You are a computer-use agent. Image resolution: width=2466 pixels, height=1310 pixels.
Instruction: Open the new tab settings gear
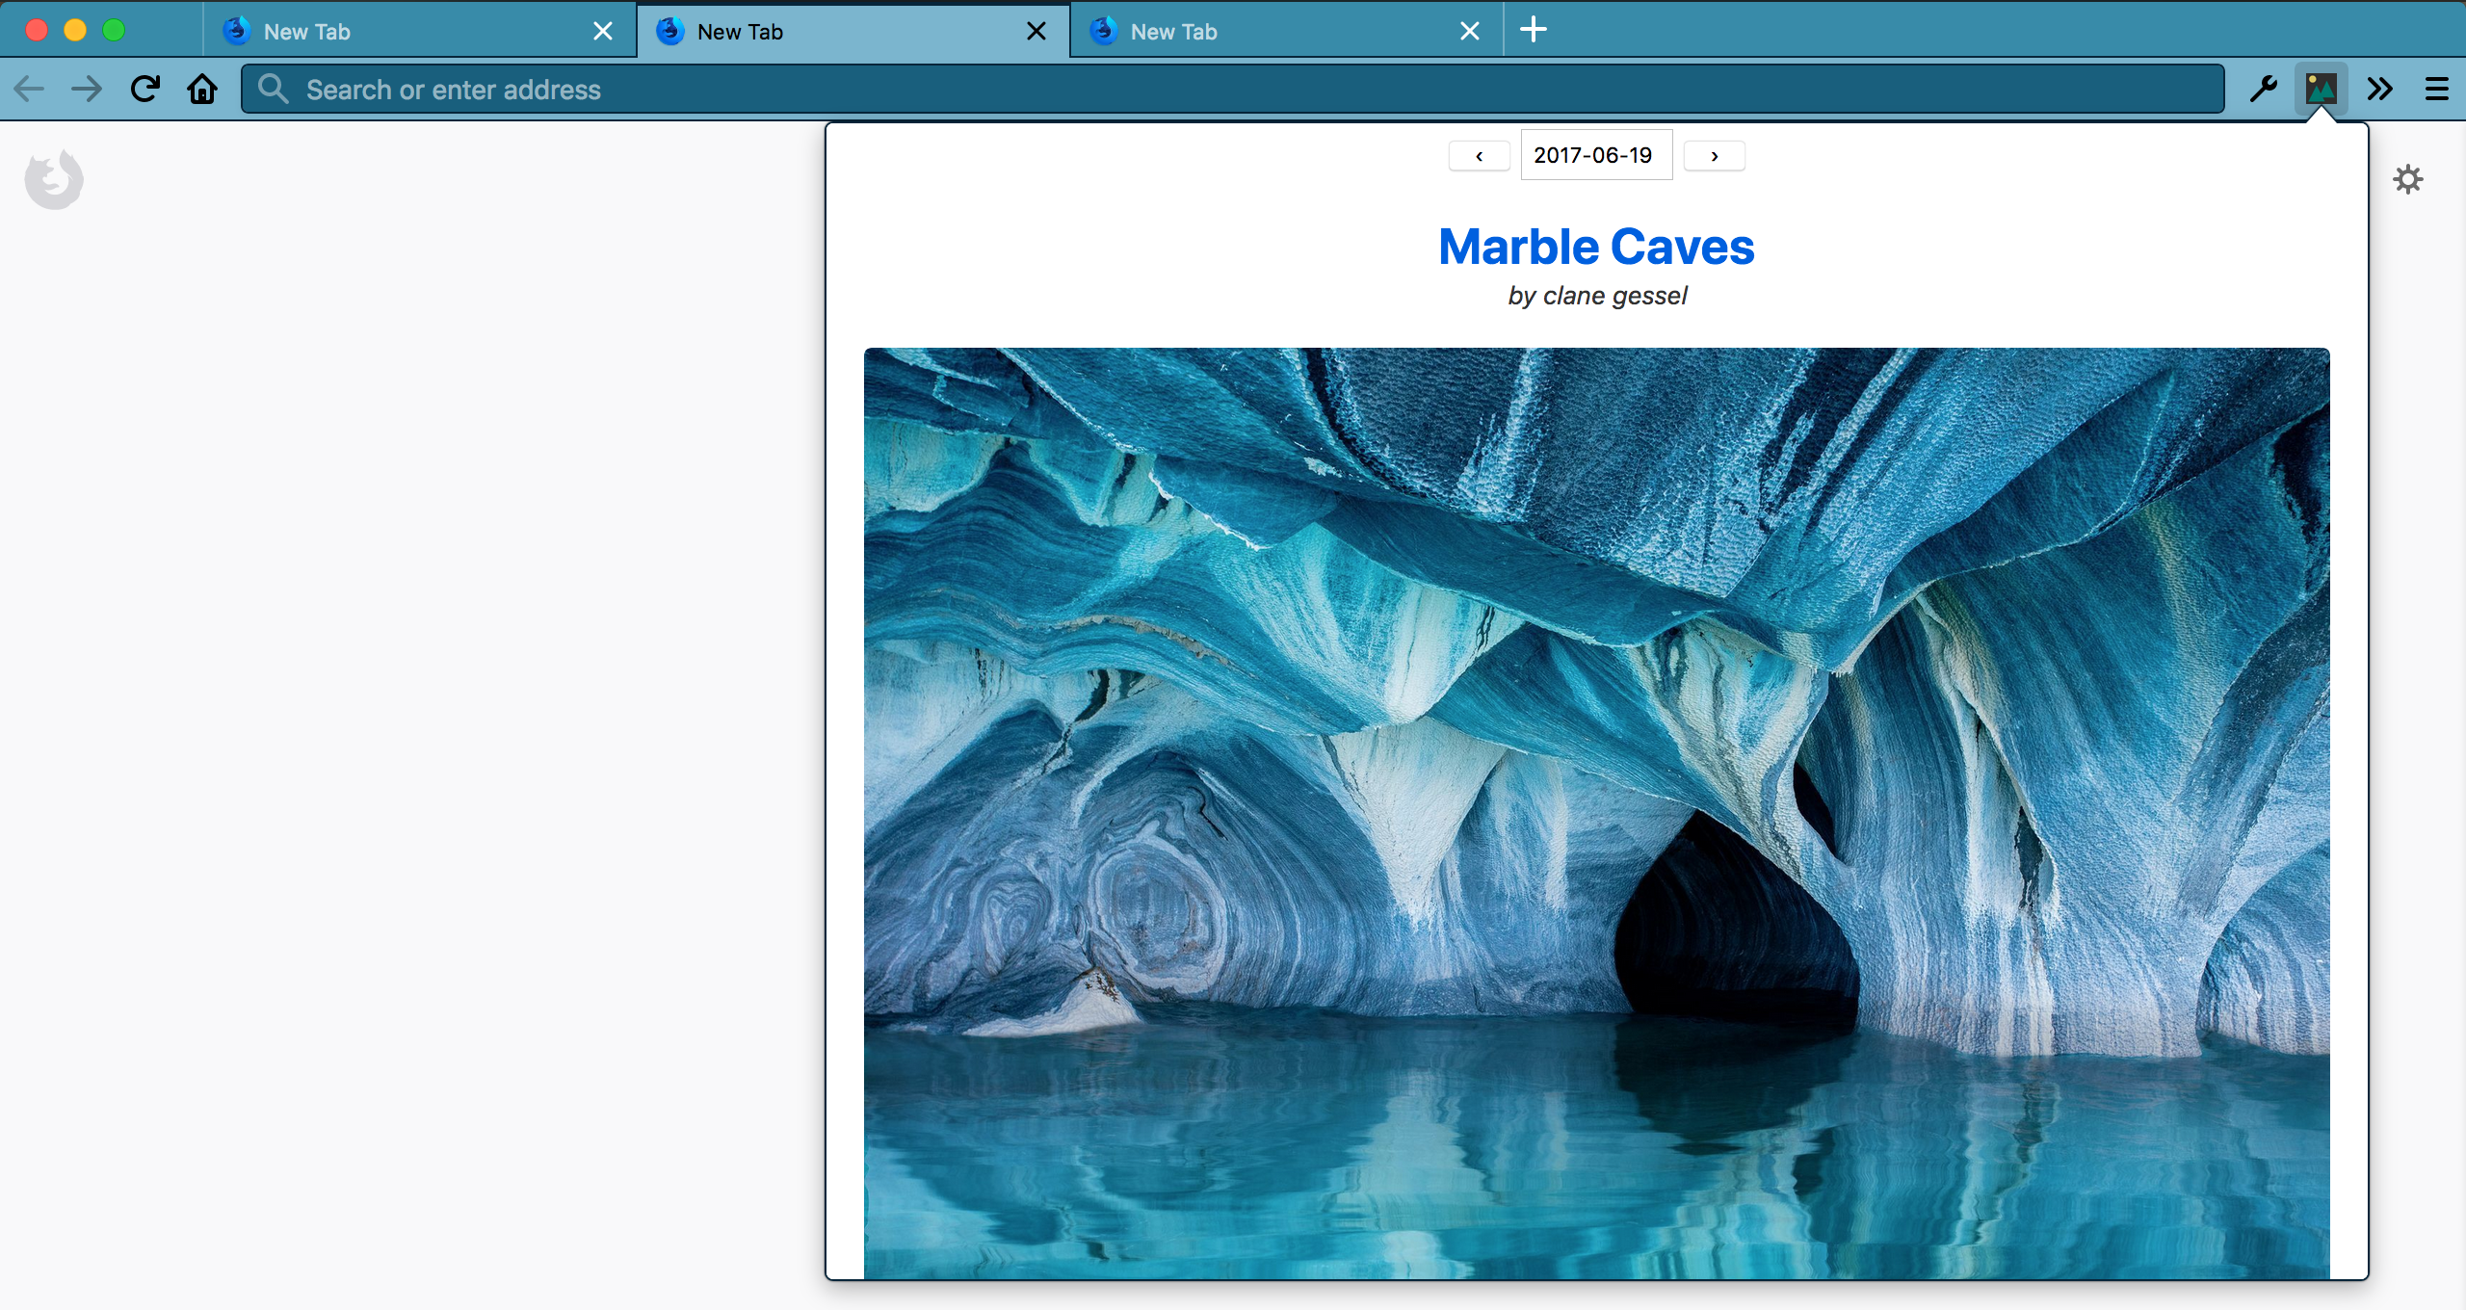click(2407, 179)
